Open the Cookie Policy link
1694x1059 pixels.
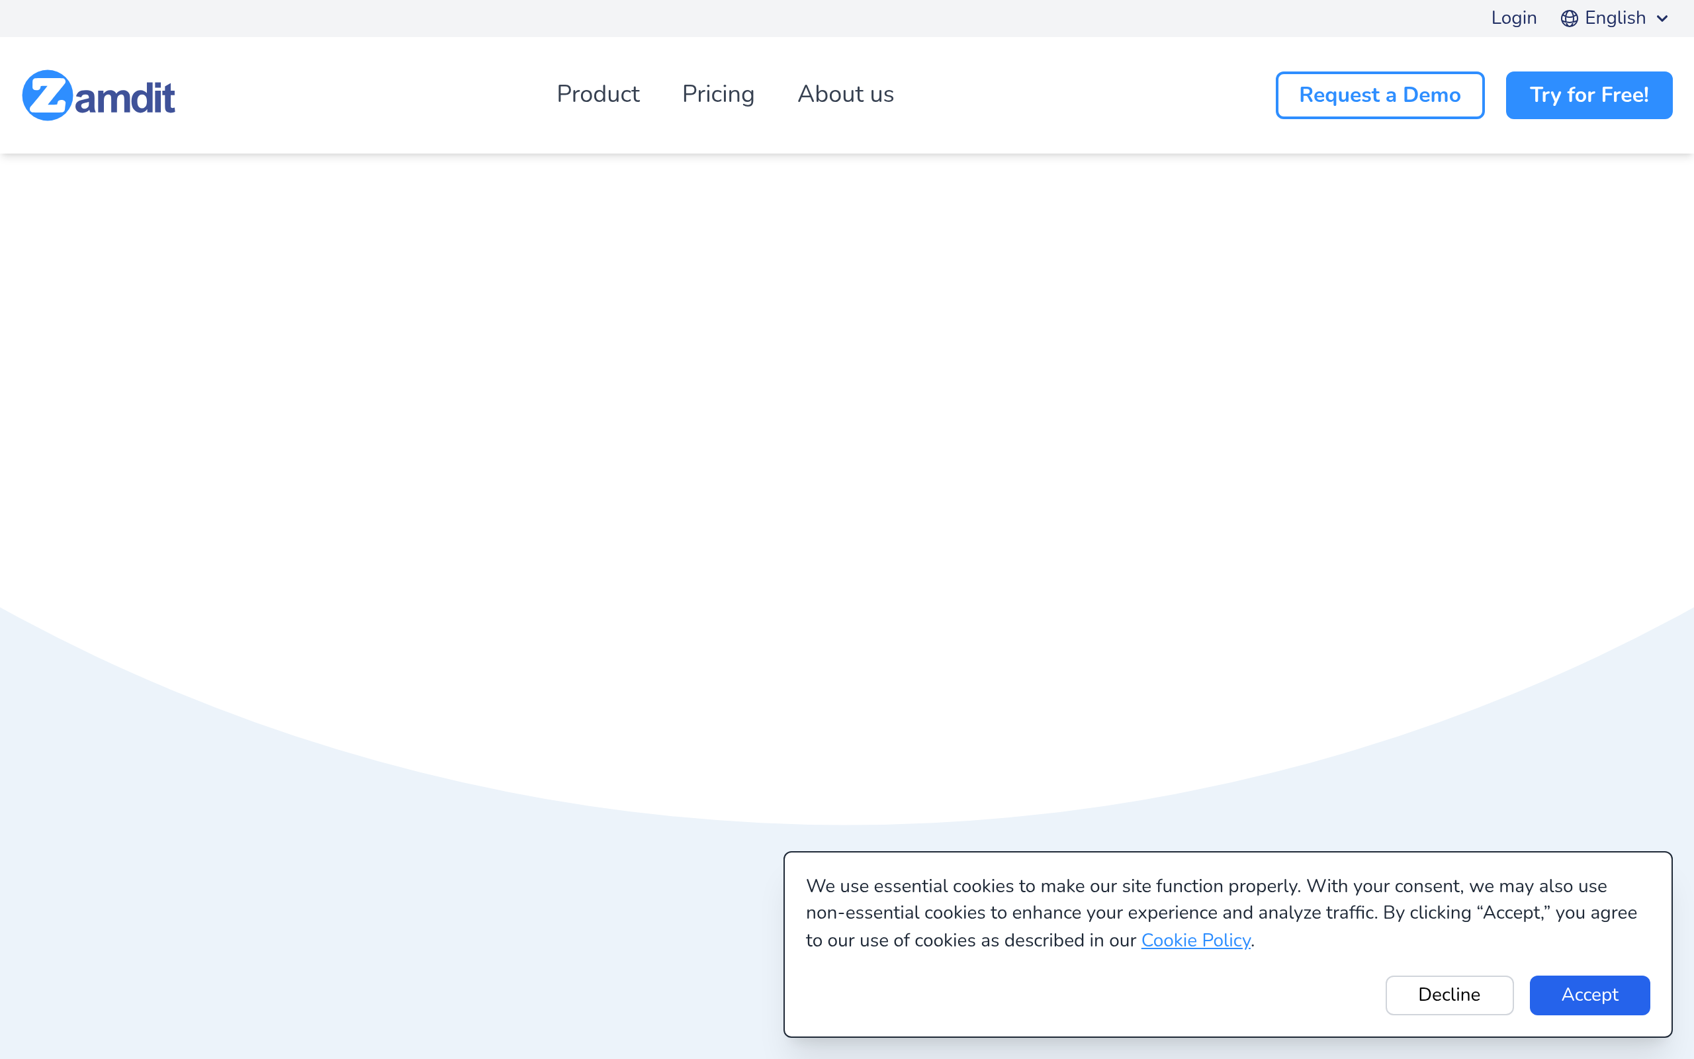[x=1195, y=940]
